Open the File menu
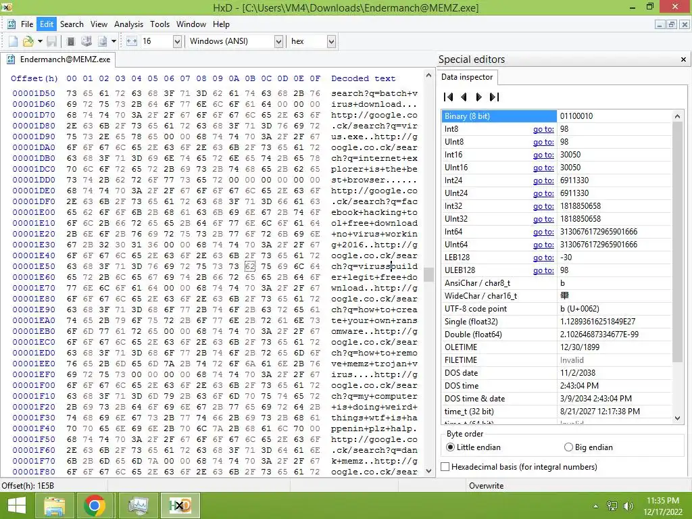 pyautogui.click(x=27, y=24)
